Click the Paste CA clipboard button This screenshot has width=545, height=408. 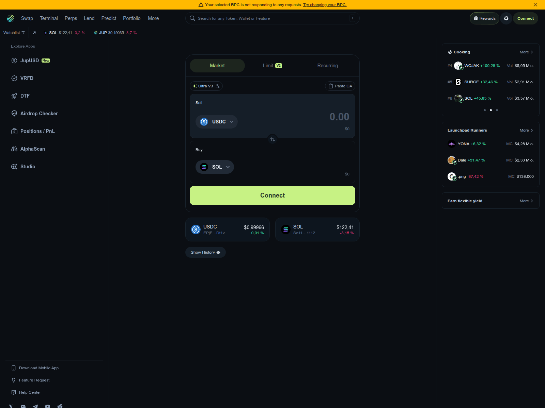click(x=340, y=86)
